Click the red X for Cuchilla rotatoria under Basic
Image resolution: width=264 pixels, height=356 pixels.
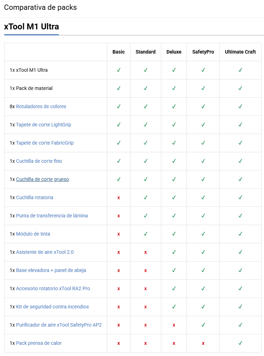[x=119, y=197]
